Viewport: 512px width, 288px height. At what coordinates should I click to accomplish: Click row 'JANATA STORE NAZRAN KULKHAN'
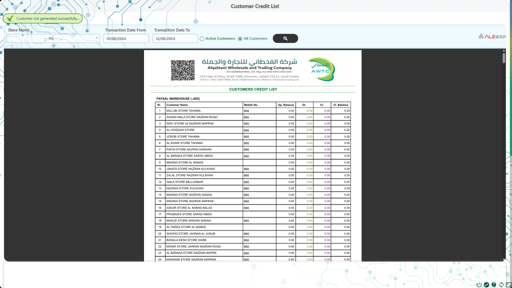[x=253, y=169]
